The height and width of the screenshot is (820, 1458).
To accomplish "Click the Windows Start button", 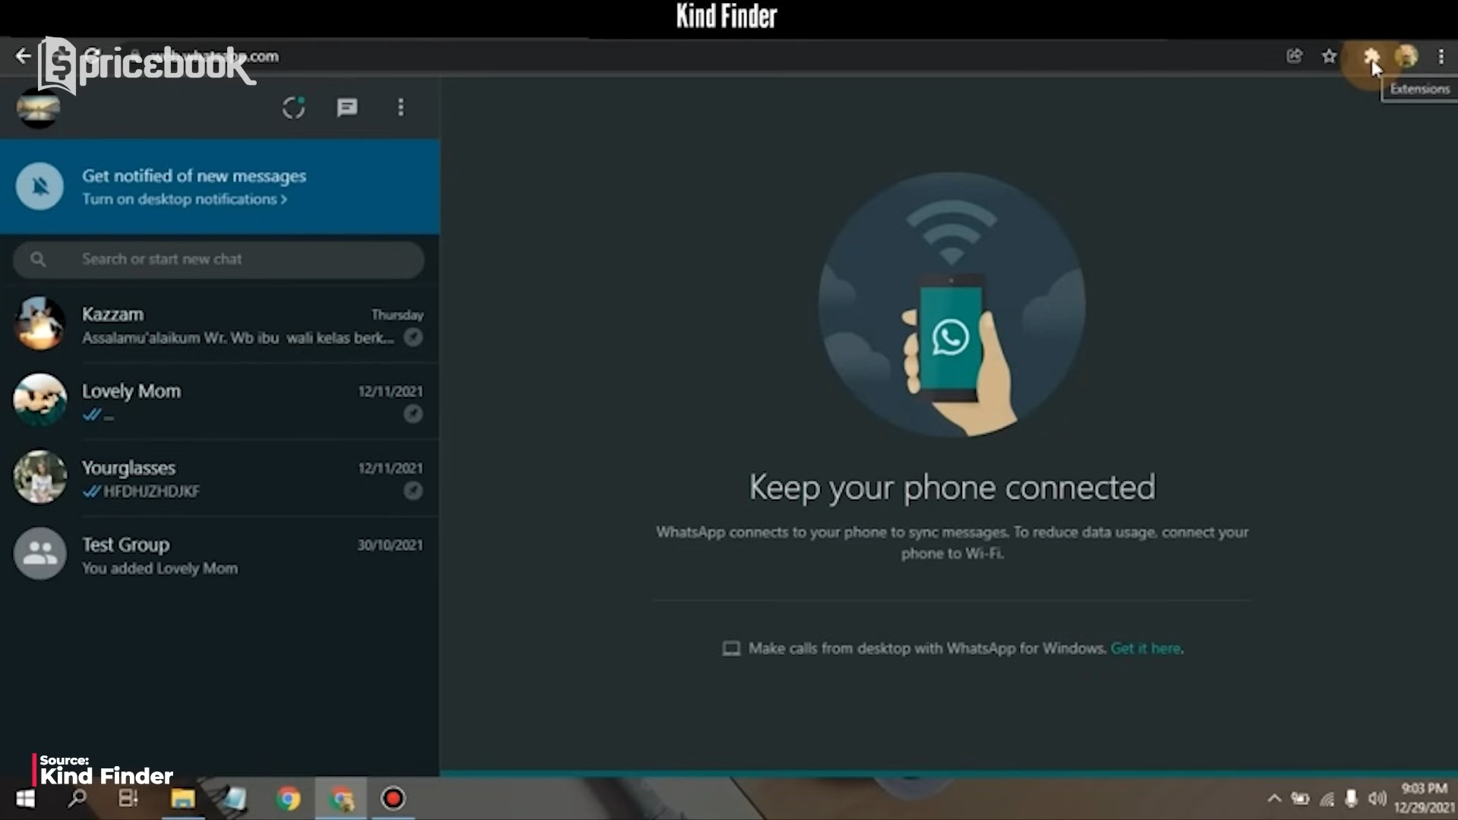I will 26,799.
